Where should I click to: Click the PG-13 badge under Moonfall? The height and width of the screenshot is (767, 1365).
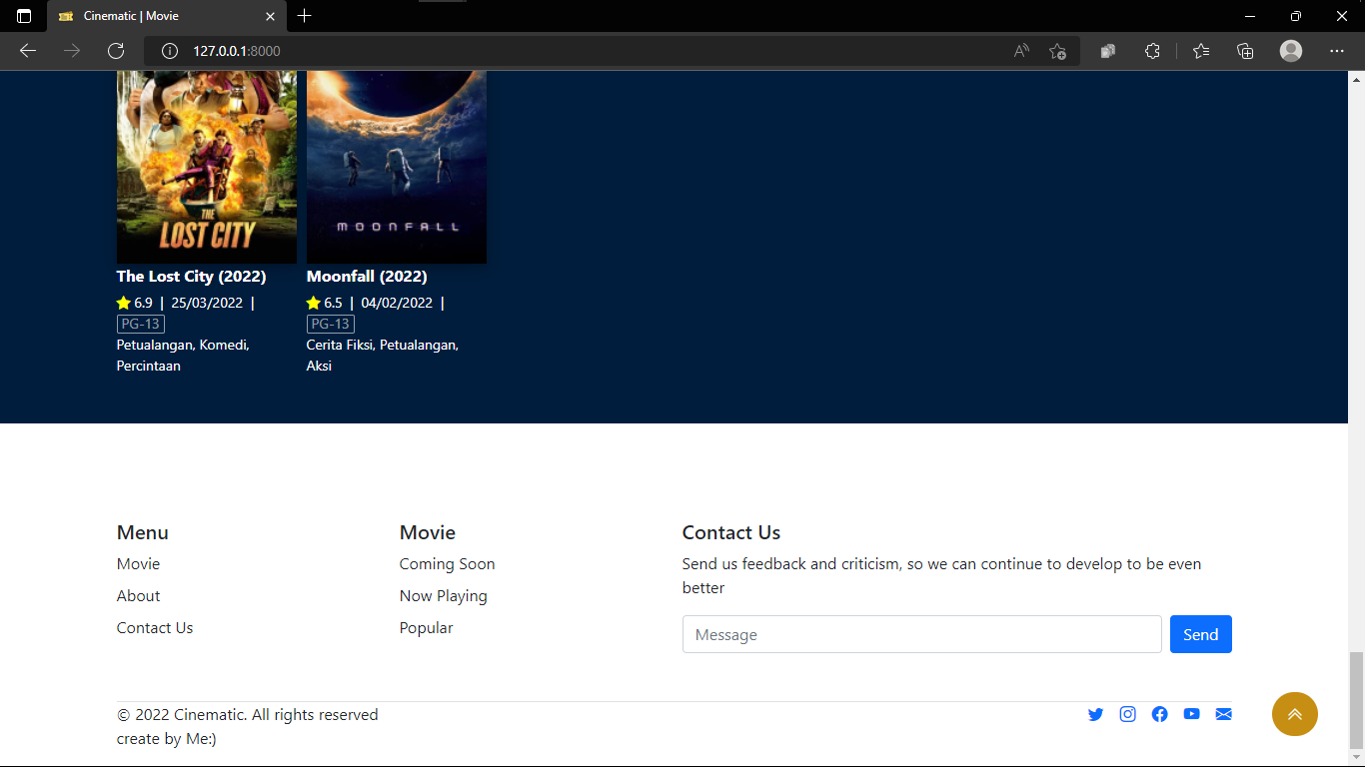coord(331,324)
